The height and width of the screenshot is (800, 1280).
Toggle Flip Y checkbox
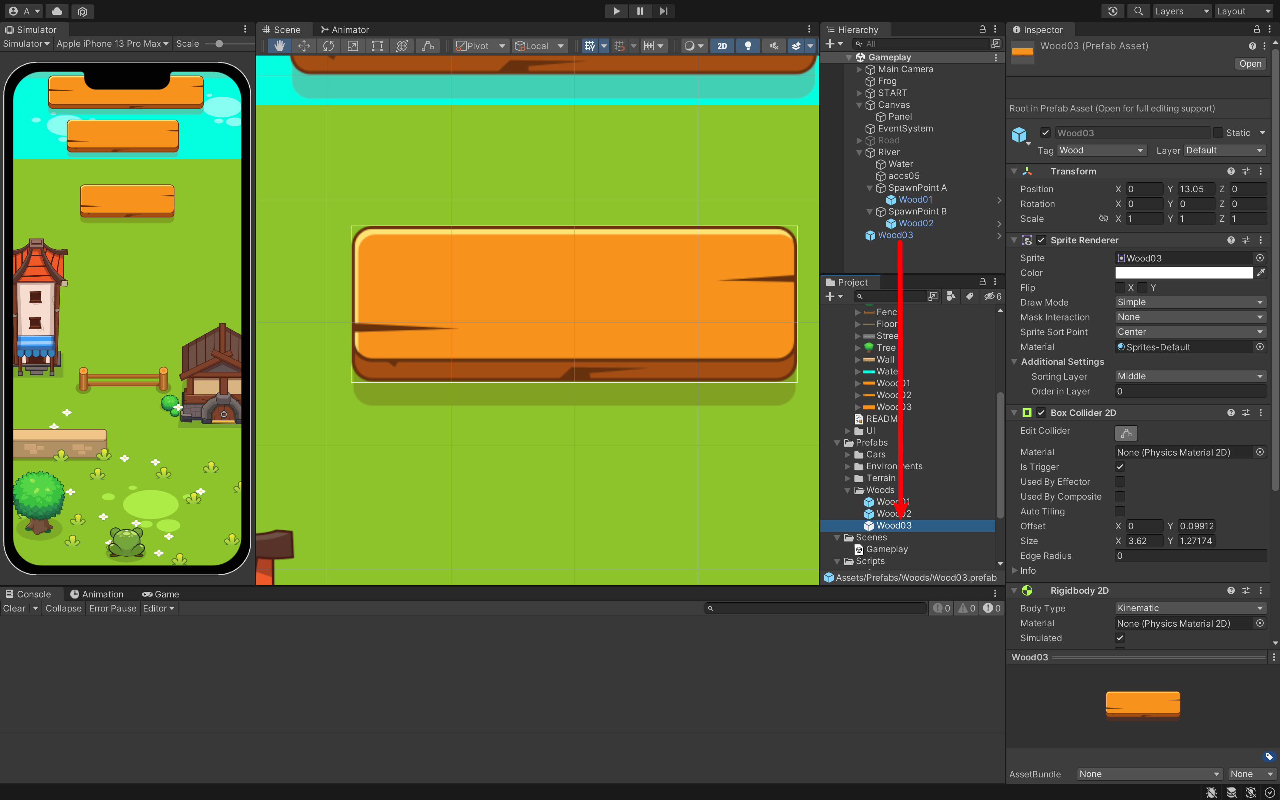point(1143,287)
